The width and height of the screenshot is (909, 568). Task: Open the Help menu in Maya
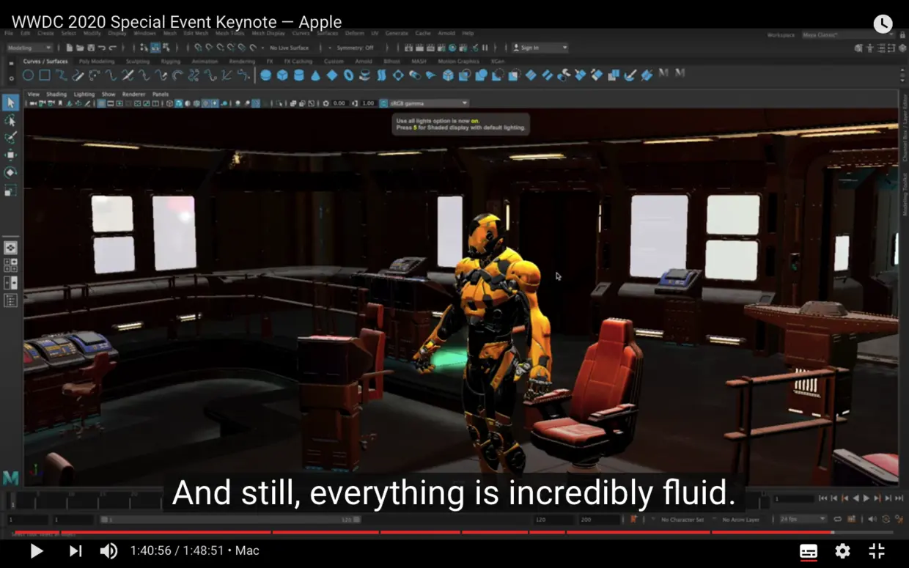click(468, 34)
